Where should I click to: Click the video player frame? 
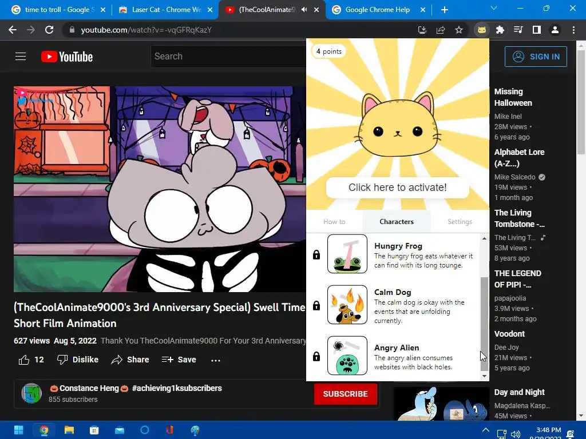click(160, 189)
